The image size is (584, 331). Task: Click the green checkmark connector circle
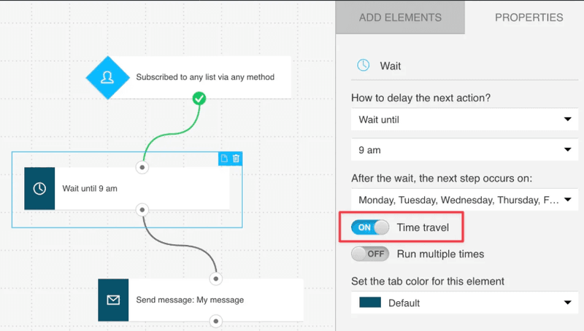[x=199, y=98]
